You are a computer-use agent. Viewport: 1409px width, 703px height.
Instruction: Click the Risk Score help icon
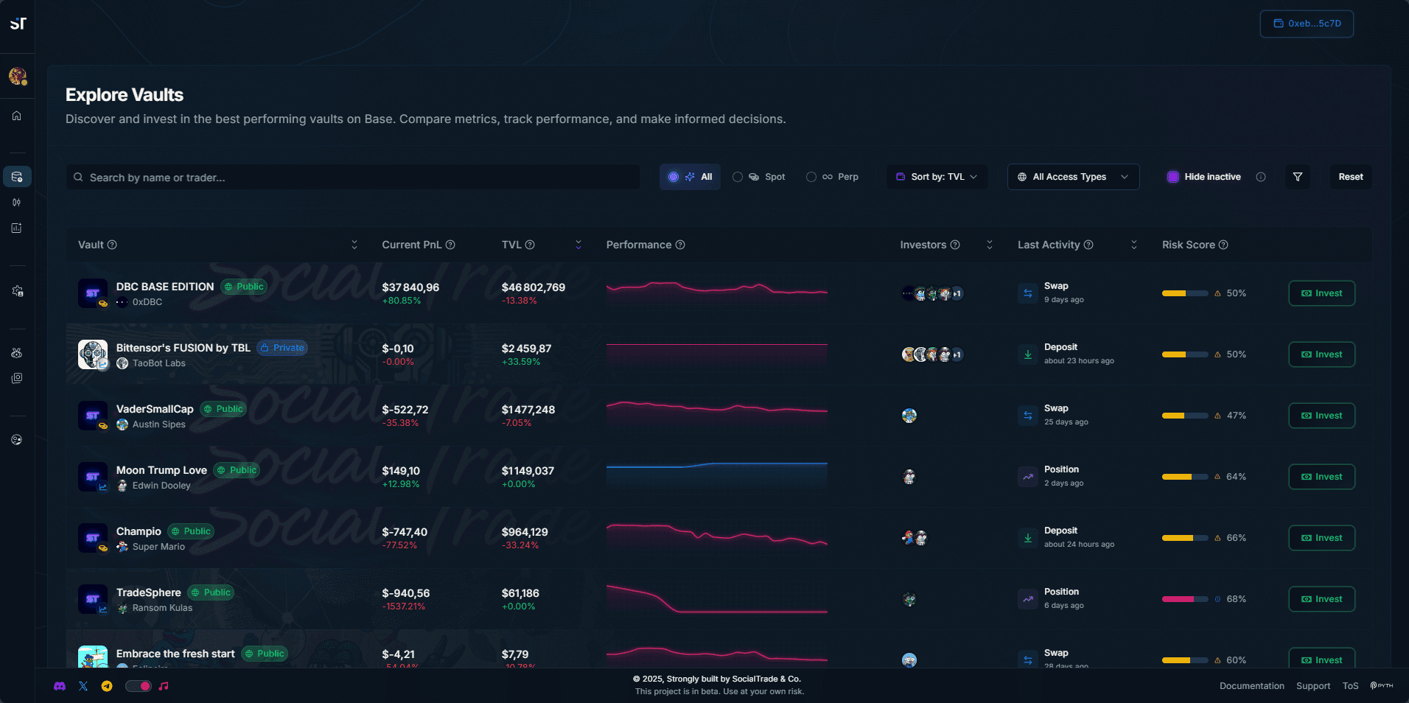point(1223,245)
